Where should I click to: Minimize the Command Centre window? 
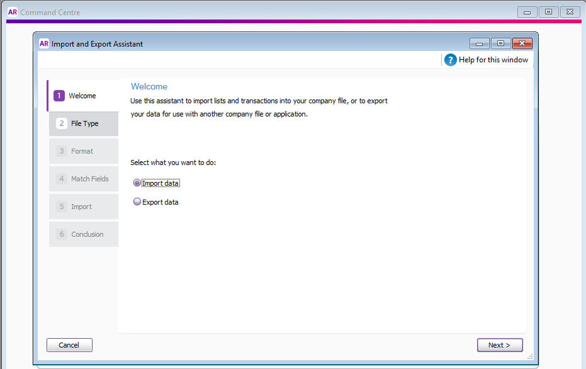(527, 12)
